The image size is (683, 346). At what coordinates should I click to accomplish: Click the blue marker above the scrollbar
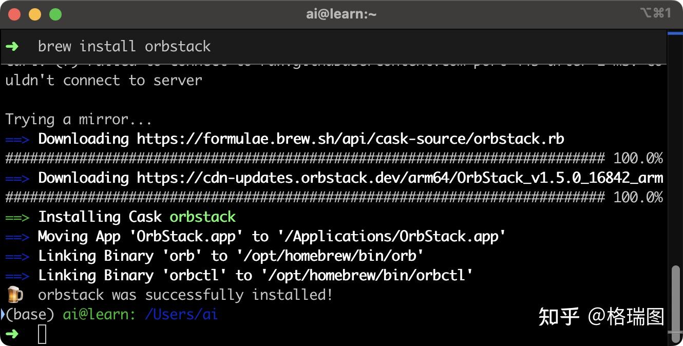tap(674, 34)
